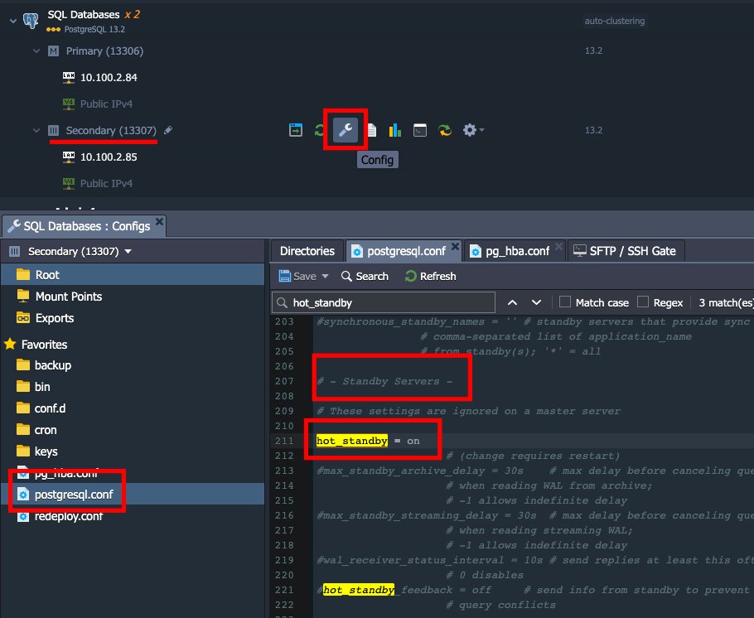Open the Save dropdown arrow
The image size is (754, 618).
pyautogui.click(x=325, y=276)
